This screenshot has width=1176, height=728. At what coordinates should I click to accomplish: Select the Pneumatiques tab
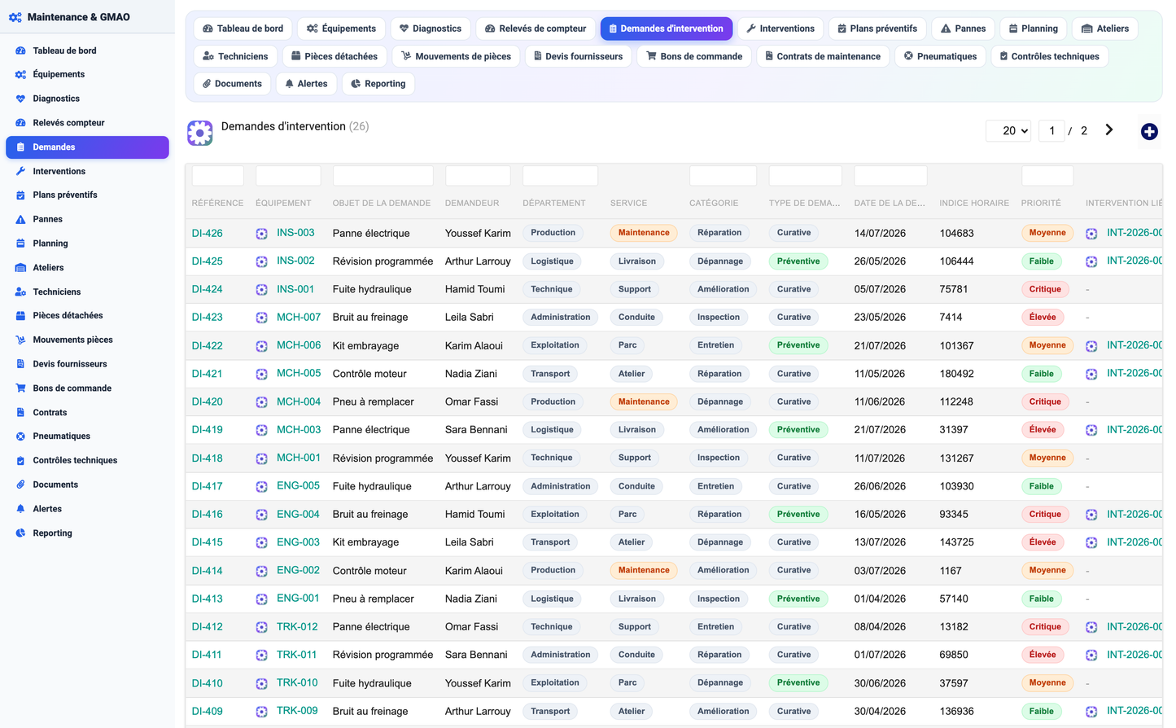click(x=941, y=56)
